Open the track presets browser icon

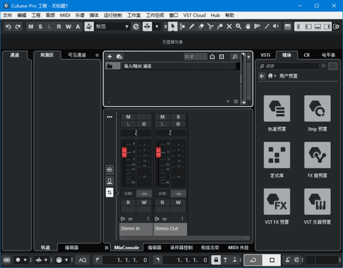119,57
